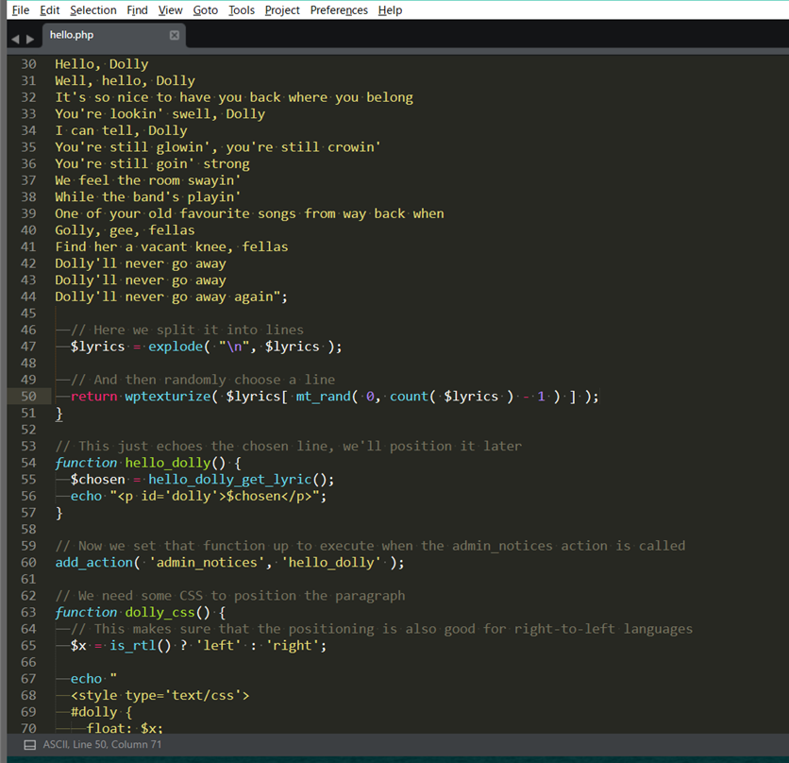The width and height of the screenshot is (789, 763).
Task: Close the hello.php tab
Action: [x=174, y=35]
